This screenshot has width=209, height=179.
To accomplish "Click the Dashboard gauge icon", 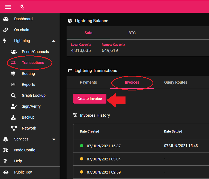I will 6,19.
